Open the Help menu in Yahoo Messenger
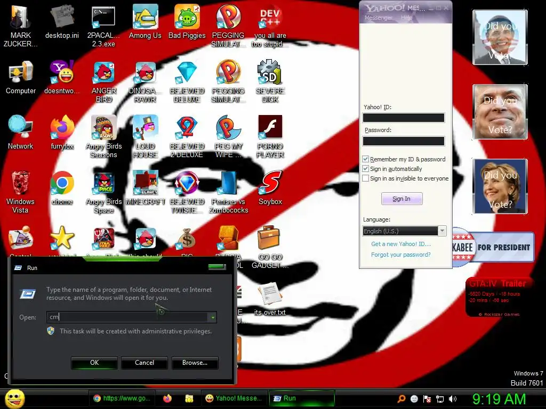This screenshot has width=546, height=409. (x=406, y=18)
